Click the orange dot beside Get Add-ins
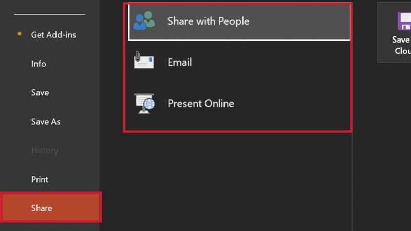The height and width of the screenshot is (231, 411). pyautogui.click(x=20, y=34)
